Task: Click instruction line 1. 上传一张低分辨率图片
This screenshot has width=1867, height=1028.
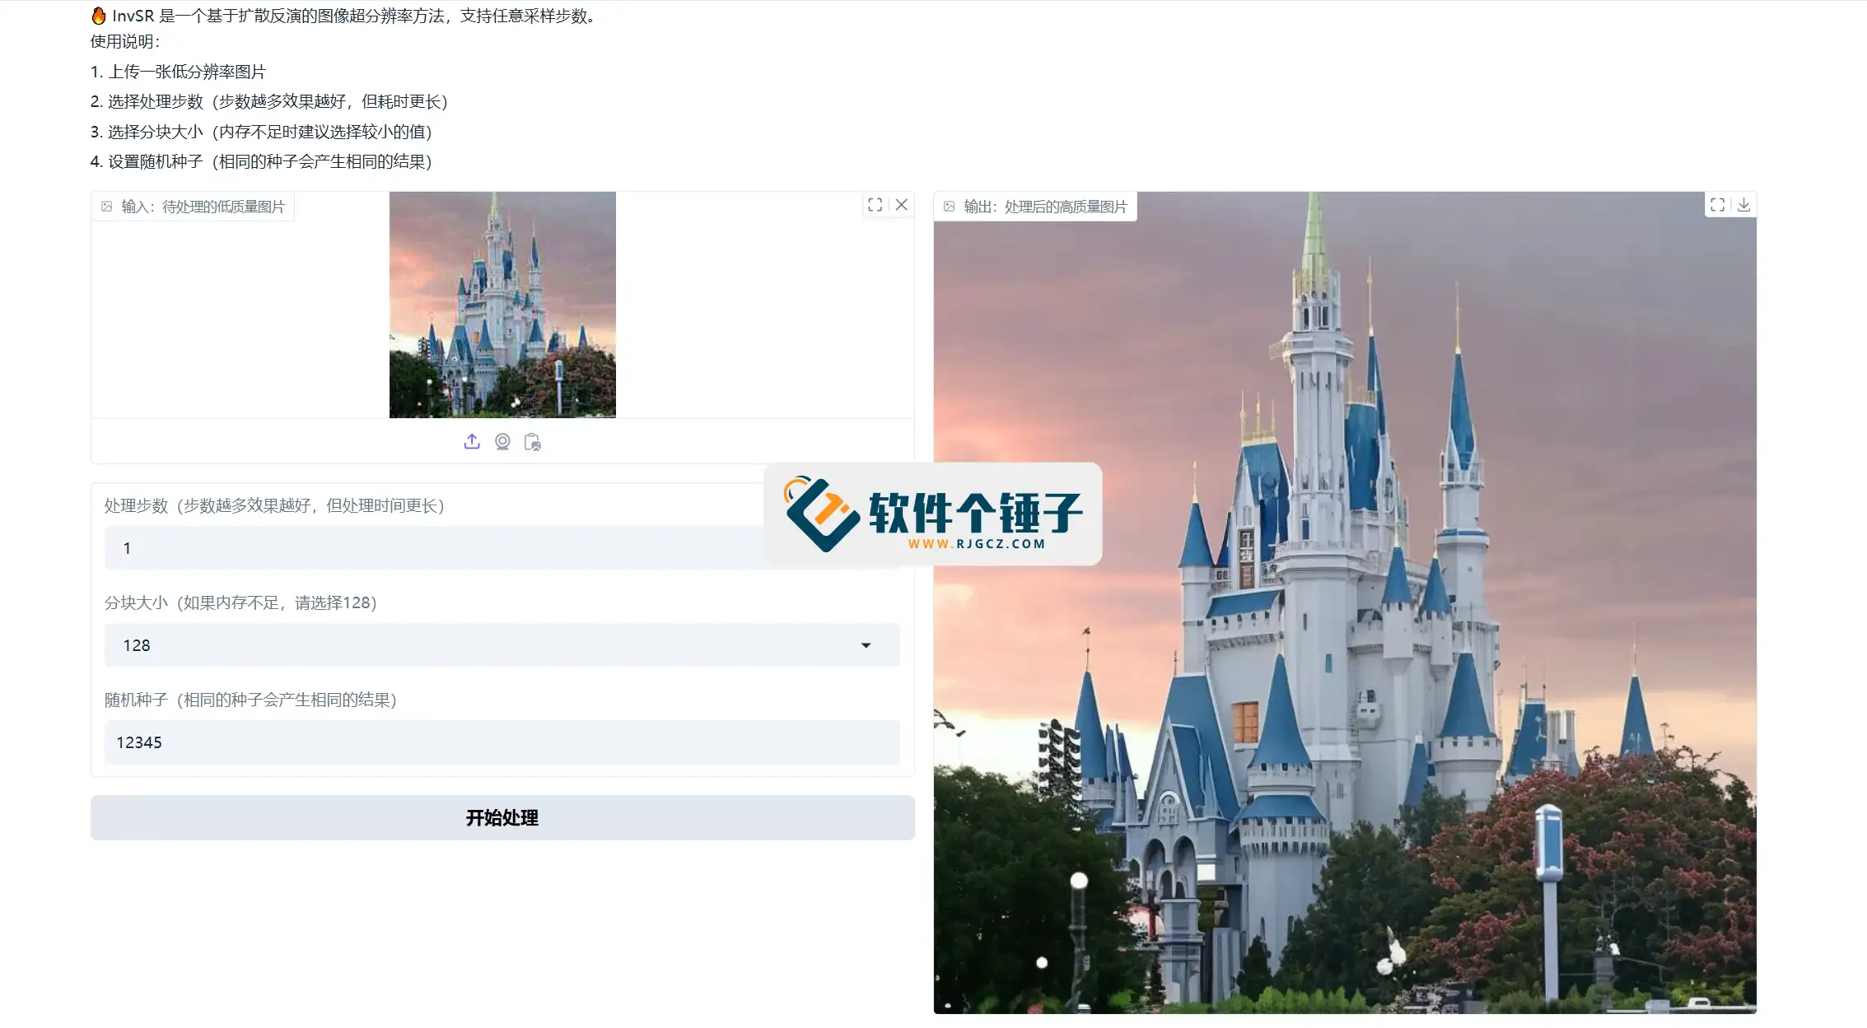Action: [x=178, y=72]
